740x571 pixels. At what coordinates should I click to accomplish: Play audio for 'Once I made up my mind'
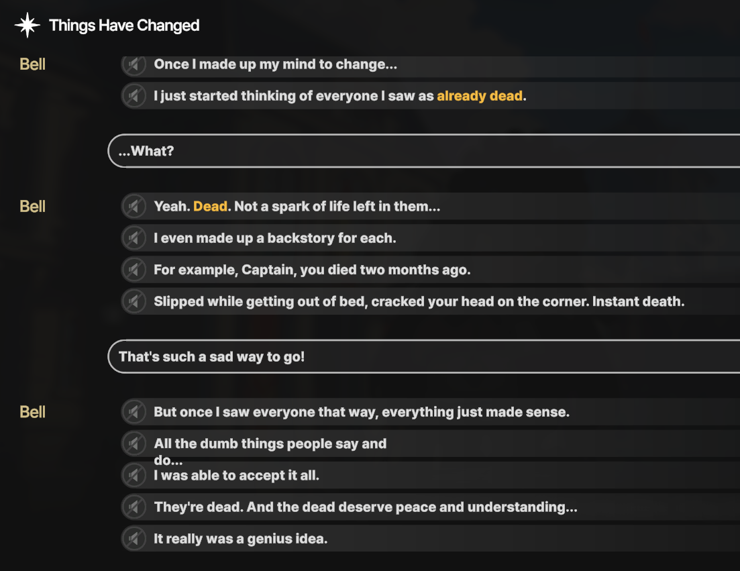[134, 64]
